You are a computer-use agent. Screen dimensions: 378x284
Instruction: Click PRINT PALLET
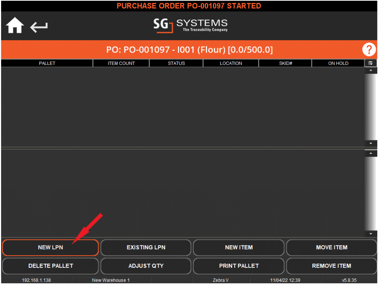238,266
